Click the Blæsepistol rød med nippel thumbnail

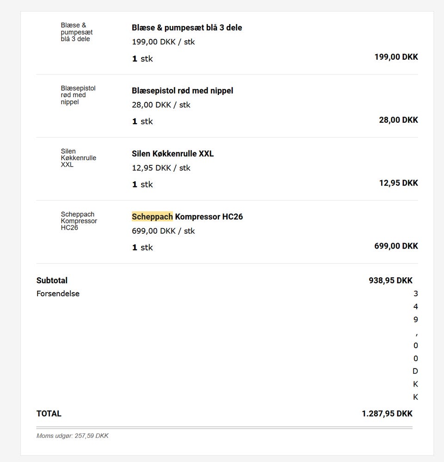tap(78, 95)
